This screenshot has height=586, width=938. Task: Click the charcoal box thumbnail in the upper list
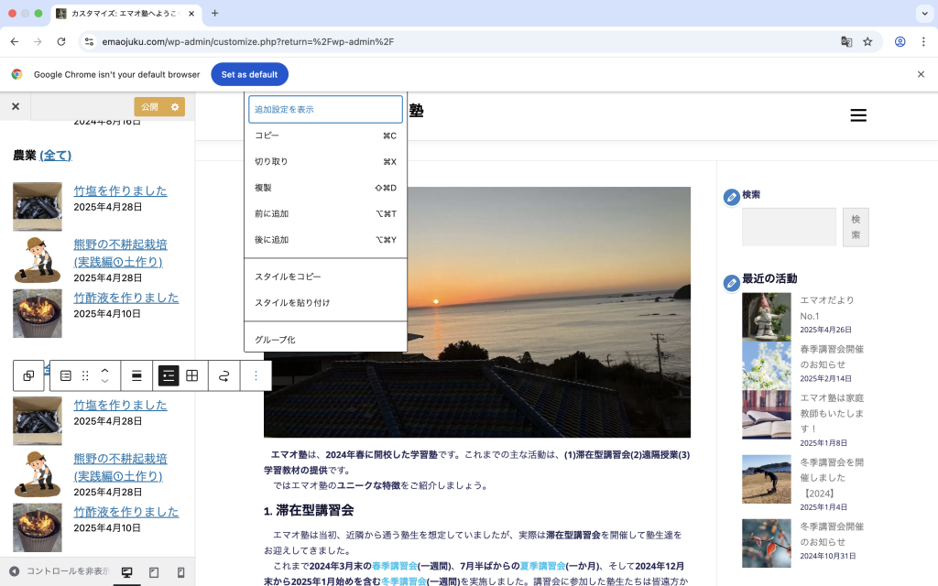37,206
